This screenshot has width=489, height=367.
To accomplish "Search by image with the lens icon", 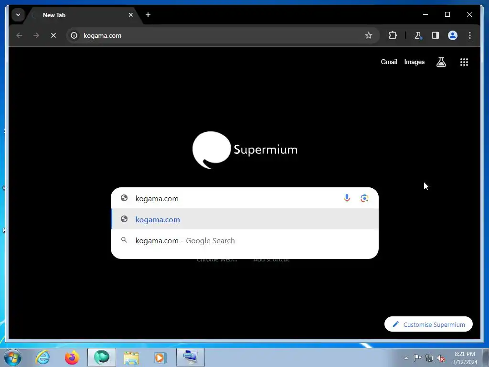I will tap(364, 198).
